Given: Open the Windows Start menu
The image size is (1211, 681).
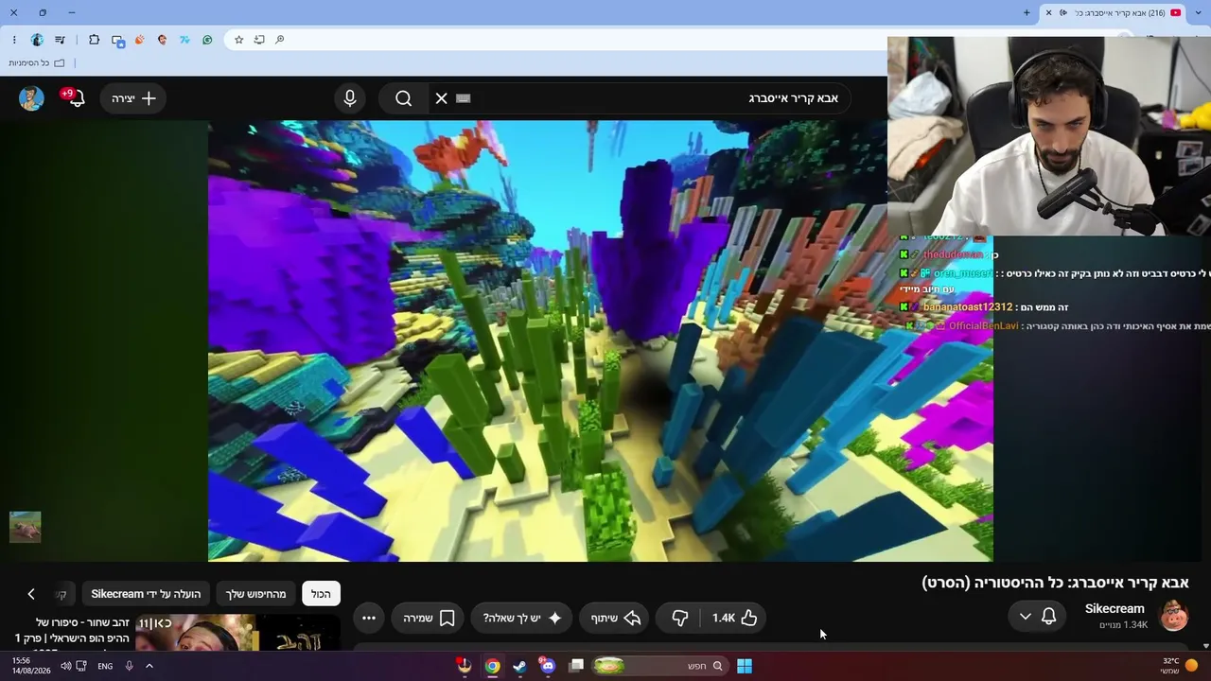Looking at the screenshot, I should pyautogui.click(x=745, y=666).
